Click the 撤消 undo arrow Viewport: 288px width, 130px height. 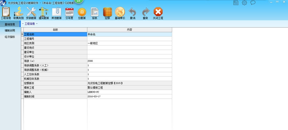(x=132, y=13)
